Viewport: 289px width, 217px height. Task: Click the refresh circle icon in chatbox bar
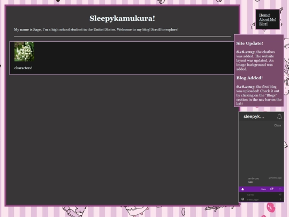coord(280,189)
